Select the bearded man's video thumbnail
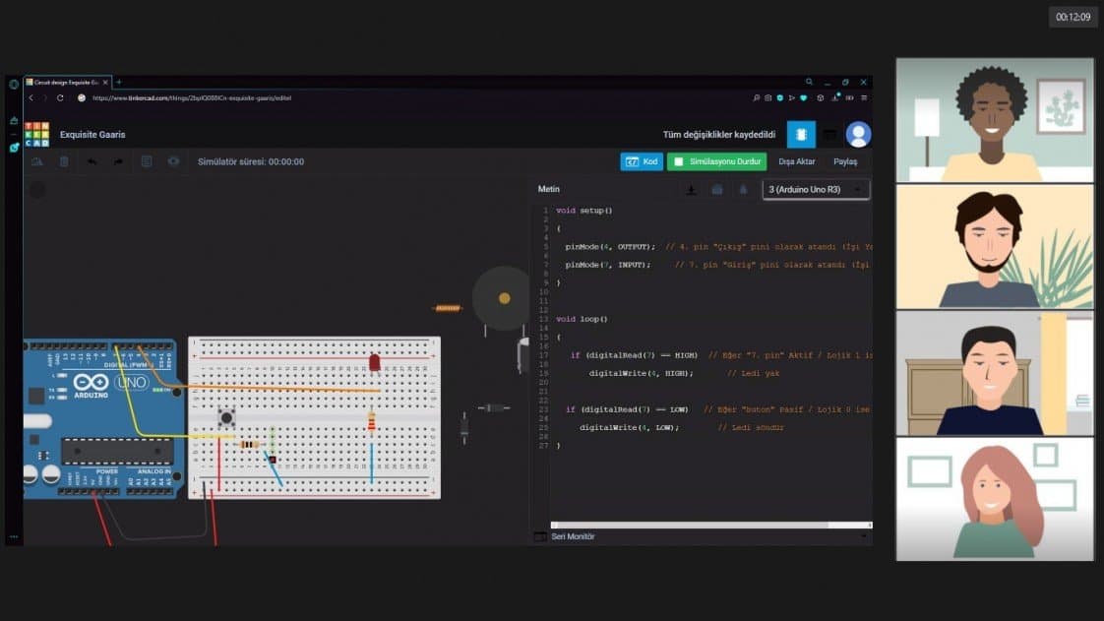1104x621 pixels. [995, 246]
